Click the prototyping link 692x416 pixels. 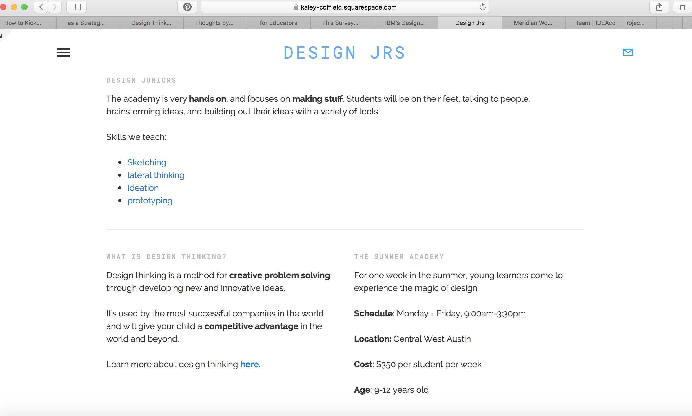click(150, 201)
